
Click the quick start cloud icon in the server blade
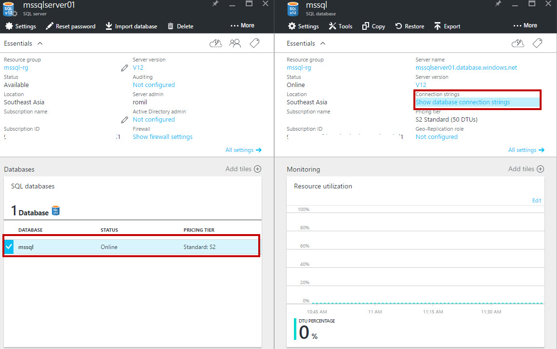pyautogui.click(x=216, y=43)
